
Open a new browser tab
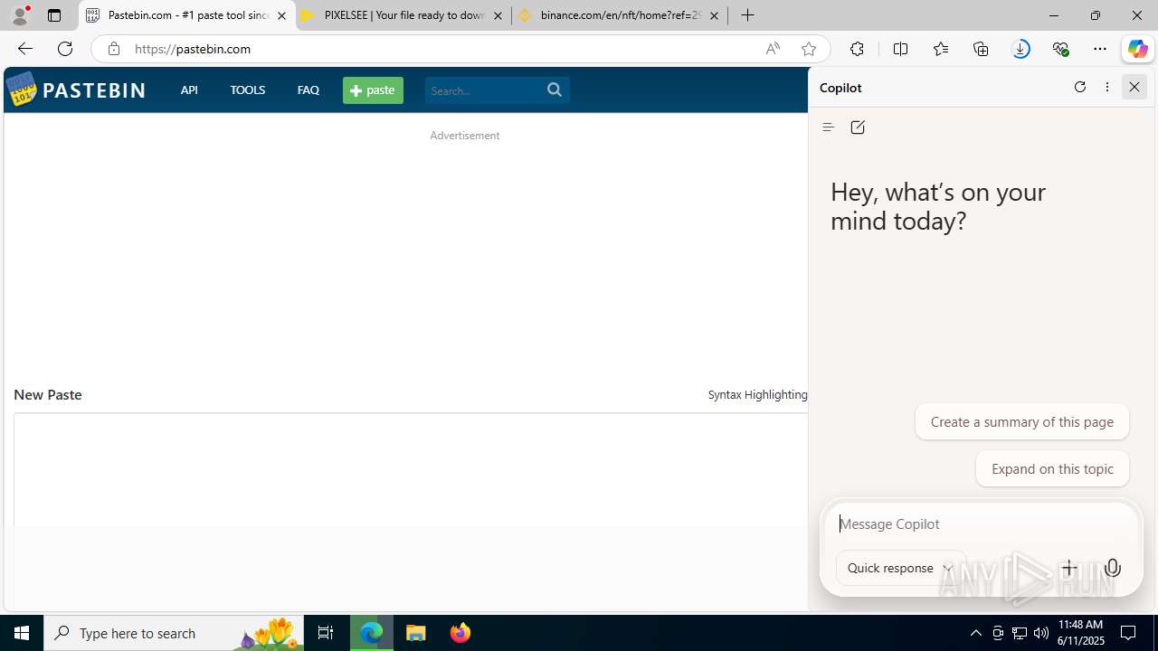pyautogui.click(x=747, y=15)
